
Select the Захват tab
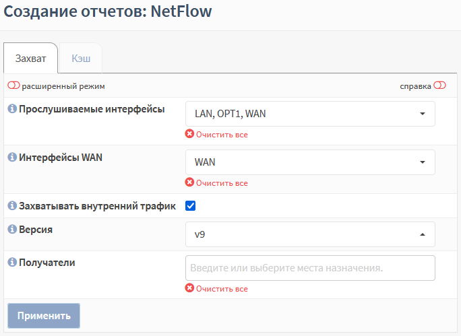click(x=30, y=58)
